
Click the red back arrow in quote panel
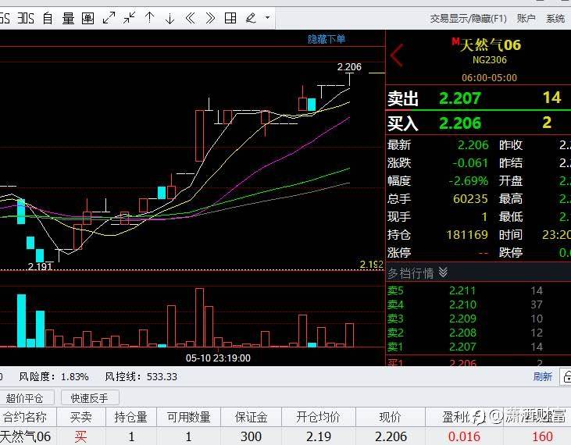tap(397, 55)
